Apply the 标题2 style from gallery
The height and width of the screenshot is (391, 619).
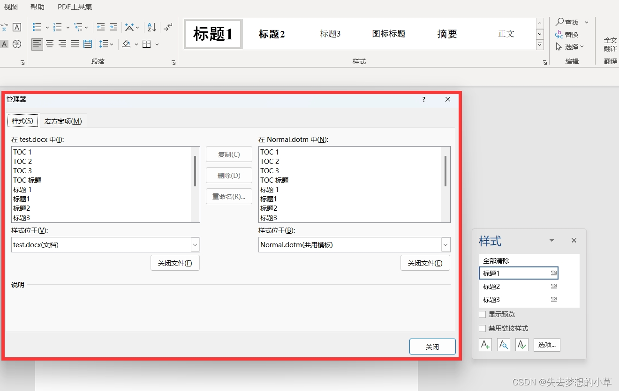(272, 34)
